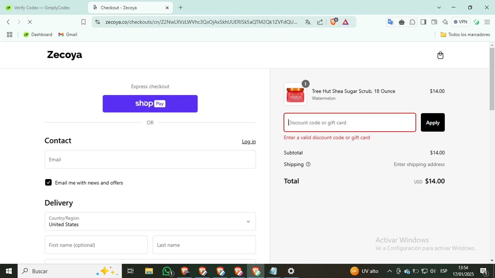Screen dimensions: 495x278
Task: Open the Dashboard bookmark
Action: [x=38, y=35]
